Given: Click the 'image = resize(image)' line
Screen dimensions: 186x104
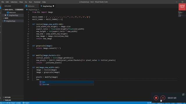Looking at the screenshot, I should point(46,70).
